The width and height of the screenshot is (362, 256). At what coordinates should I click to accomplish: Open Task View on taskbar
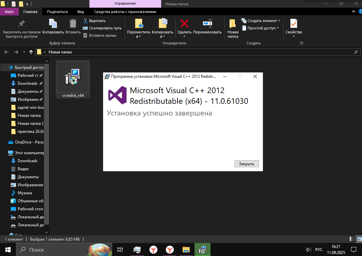click(120, 250)
